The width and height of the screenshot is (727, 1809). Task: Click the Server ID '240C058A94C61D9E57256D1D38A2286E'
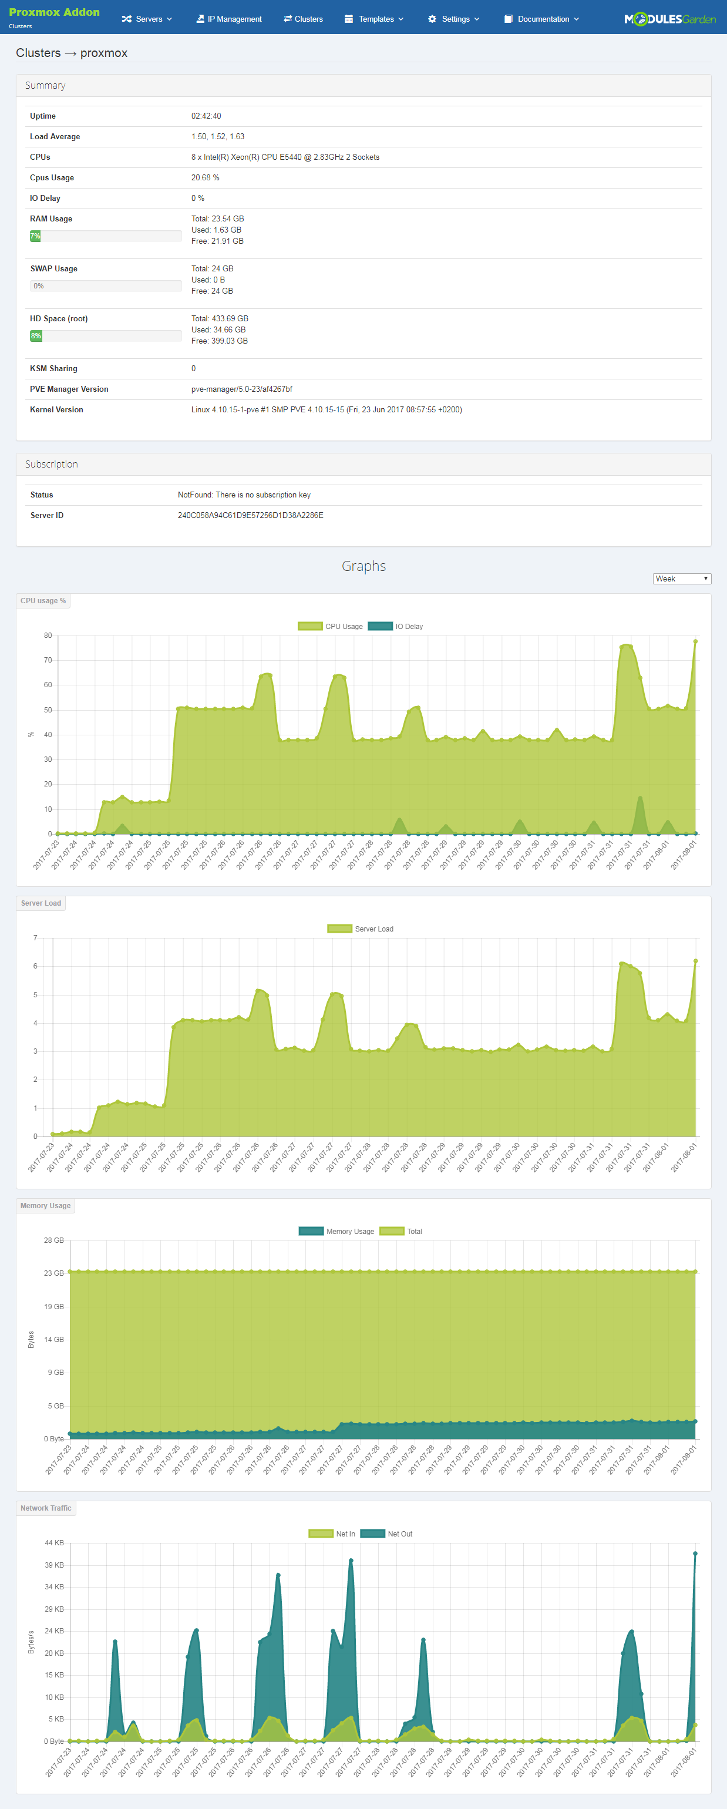pos(250,516)
